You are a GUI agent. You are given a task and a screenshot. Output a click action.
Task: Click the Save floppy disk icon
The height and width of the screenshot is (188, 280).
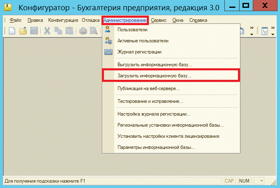34,31
